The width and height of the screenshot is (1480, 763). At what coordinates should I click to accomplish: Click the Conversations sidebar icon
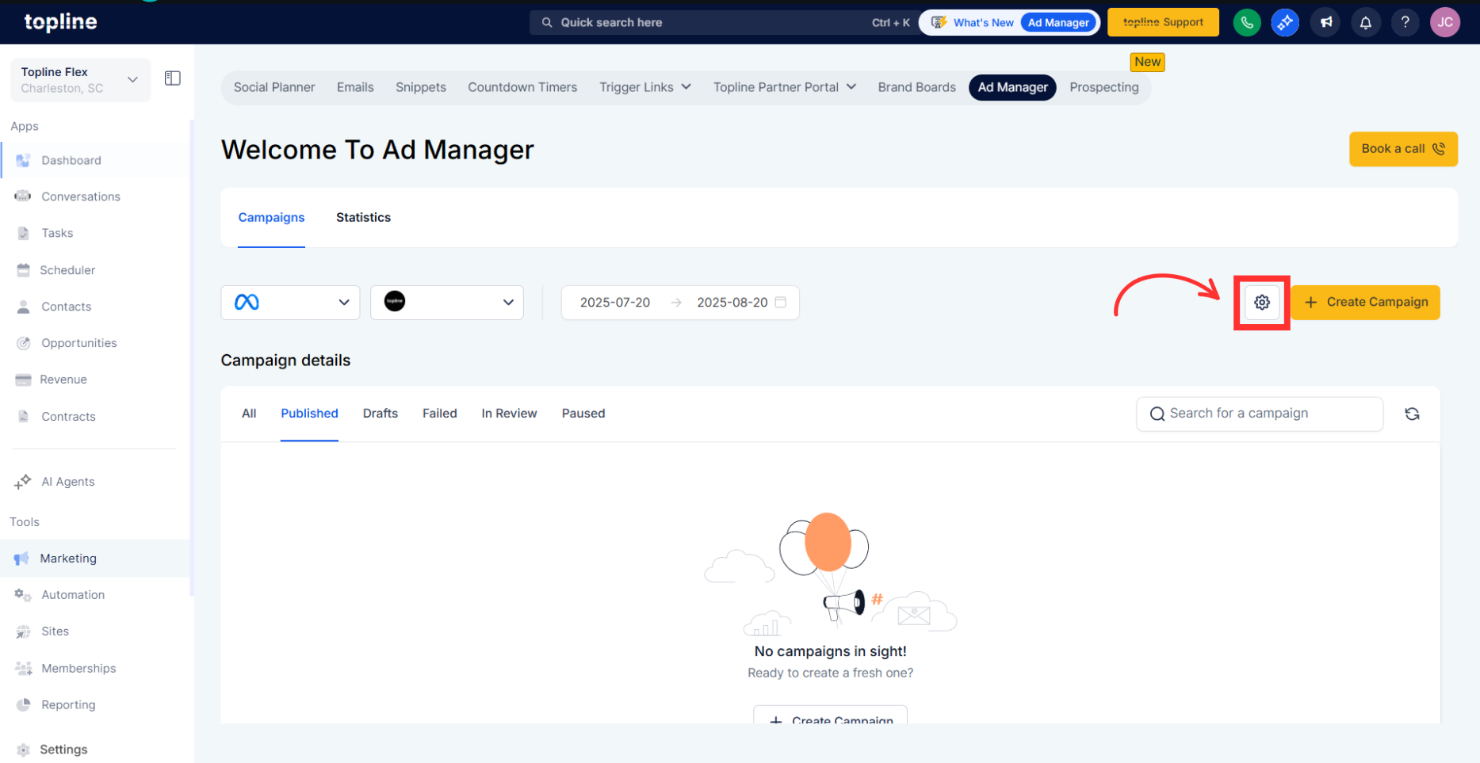coord(23,196)
